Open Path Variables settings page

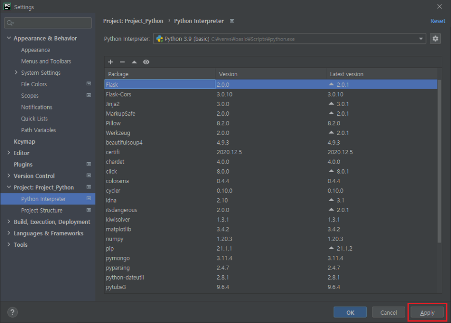(38, 130)
